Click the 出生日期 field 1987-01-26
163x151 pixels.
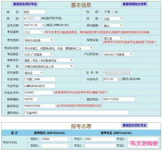[34, 25]
